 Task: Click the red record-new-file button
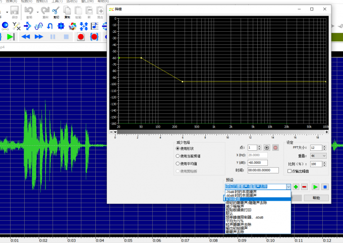[x=81, y=37]
